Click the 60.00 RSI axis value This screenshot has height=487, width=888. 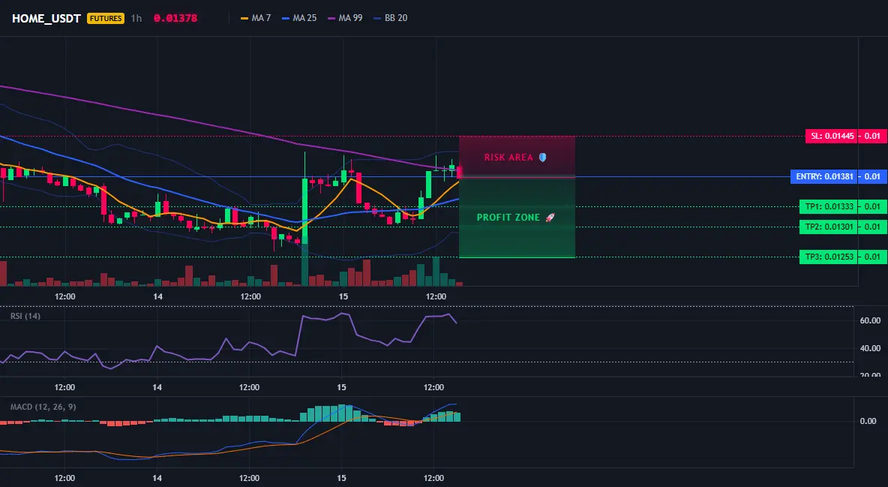click(870, 320)
